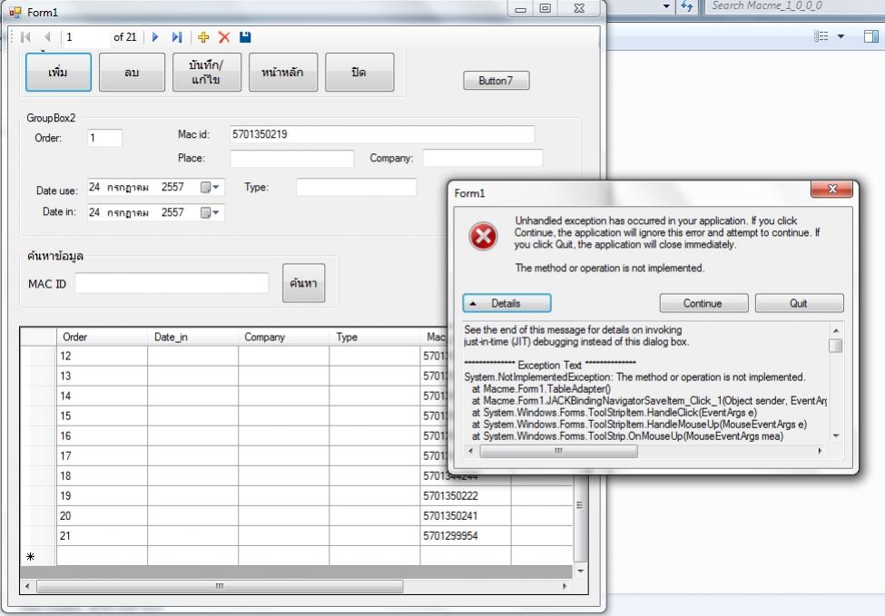Select grid cell with order 21
This screenshot has height=616, width=885.
103,536
